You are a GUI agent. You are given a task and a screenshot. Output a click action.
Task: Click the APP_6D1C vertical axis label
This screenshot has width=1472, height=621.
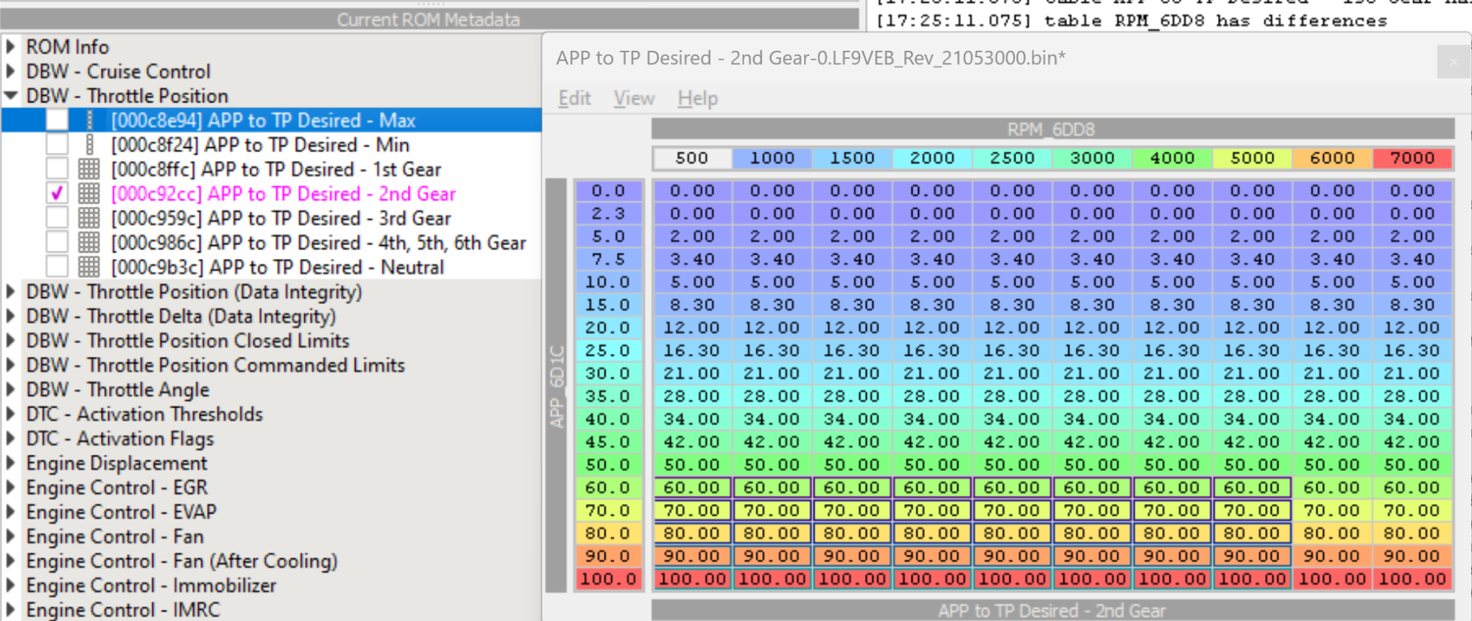tap(557, 386)
